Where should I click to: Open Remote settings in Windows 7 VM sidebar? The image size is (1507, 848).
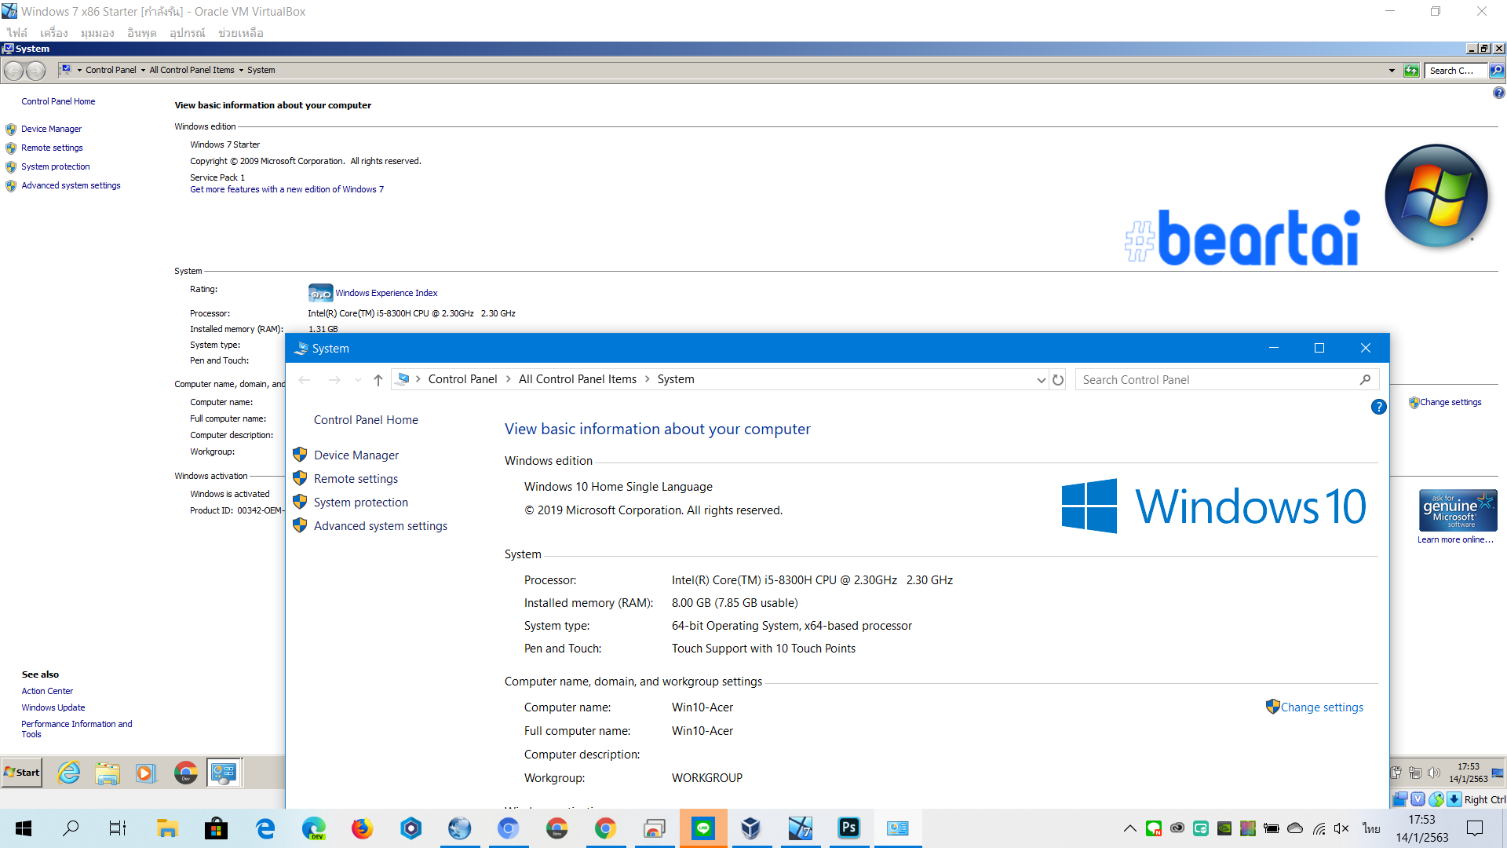(52, 148)
